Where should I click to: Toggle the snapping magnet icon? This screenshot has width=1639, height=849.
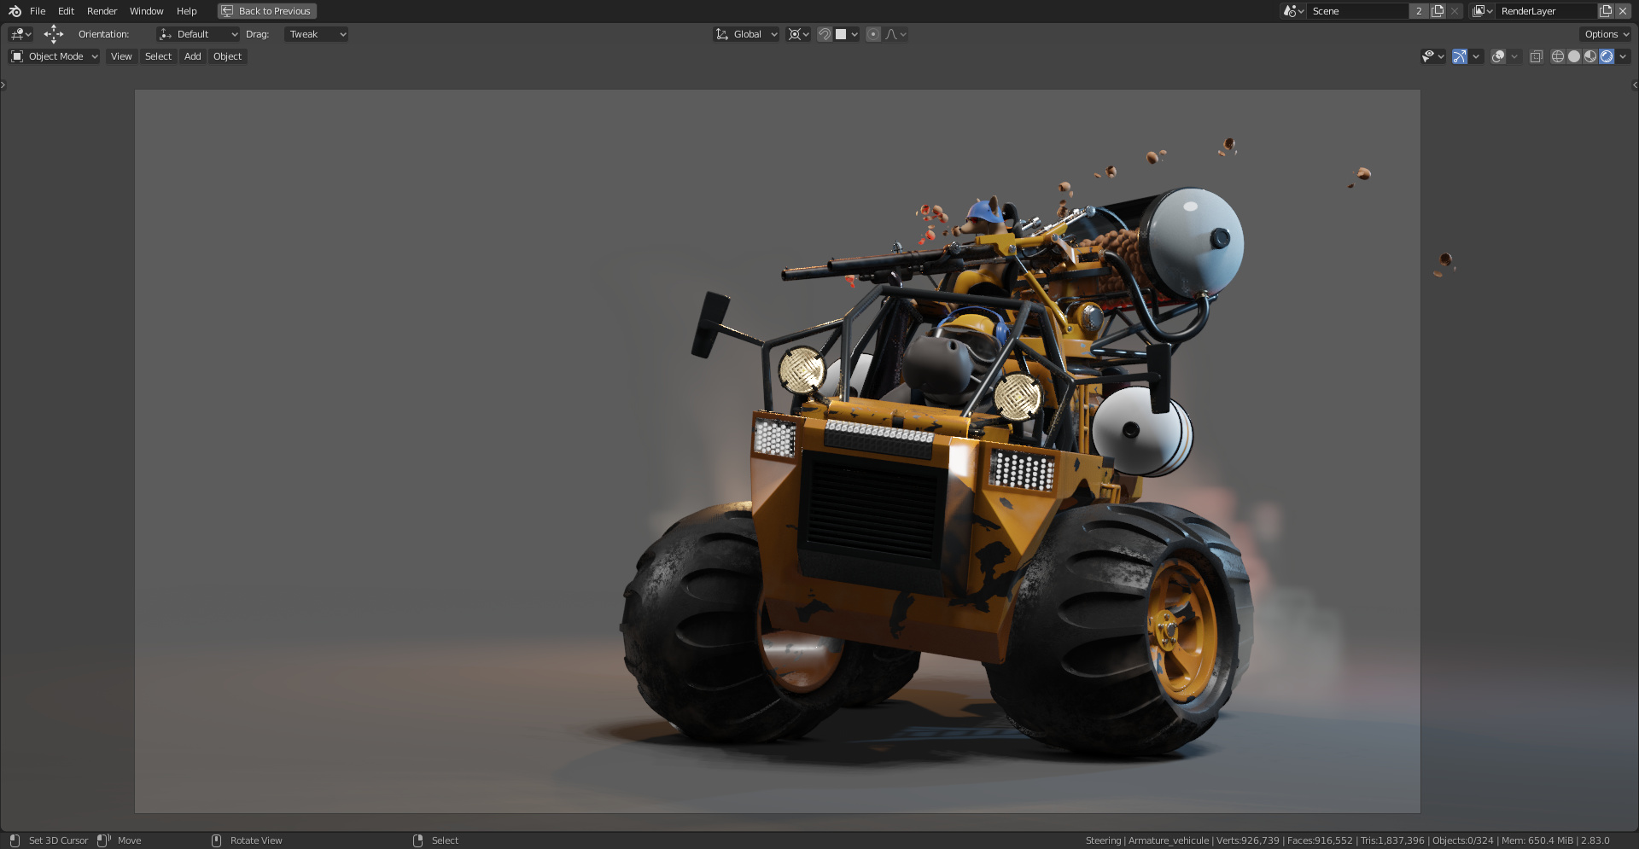(825, 34)
